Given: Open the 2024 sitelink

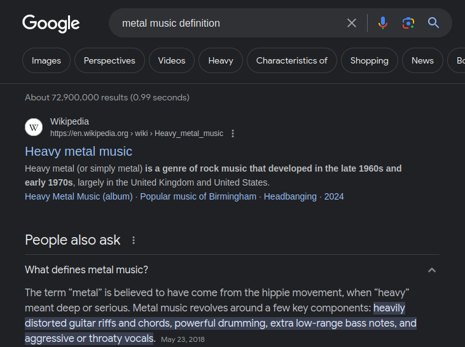Looking at the screenshot, I should pos(334,196).
